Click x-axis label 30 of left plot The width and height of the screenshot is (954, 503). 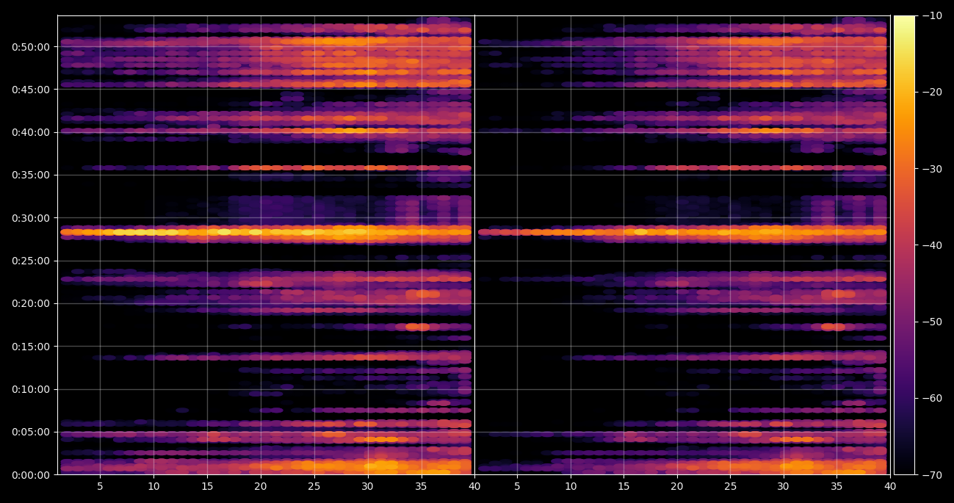[x=368, y=486]
